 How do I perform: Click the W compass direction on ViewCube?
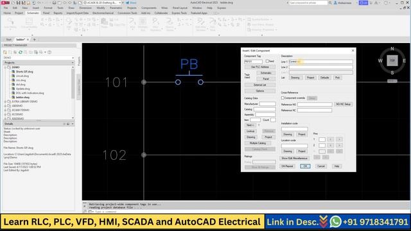(x=380, y=61)
